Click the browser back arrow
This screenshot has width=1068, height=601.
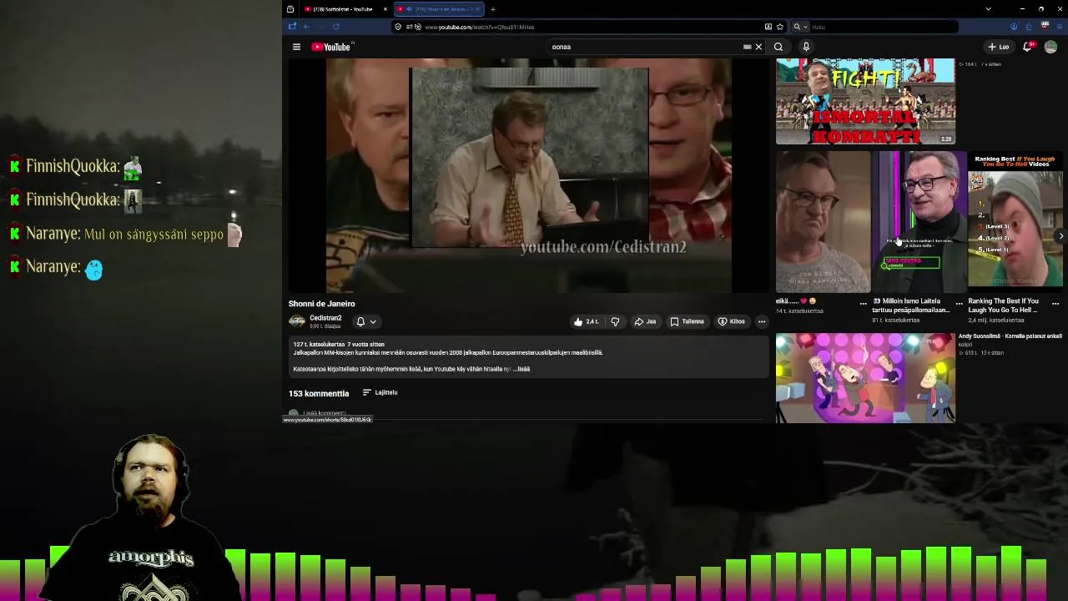coord(306,27)
